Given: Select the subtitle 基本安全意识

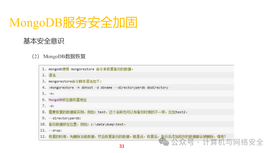Looking at the screenshot, I should coord(44,41).
